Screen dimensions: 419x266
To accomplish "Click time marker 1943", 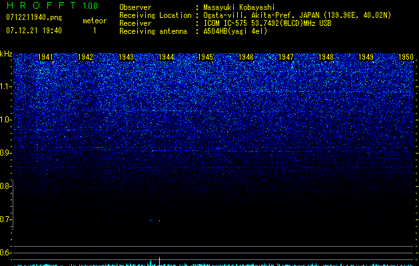I will point(126,57).
